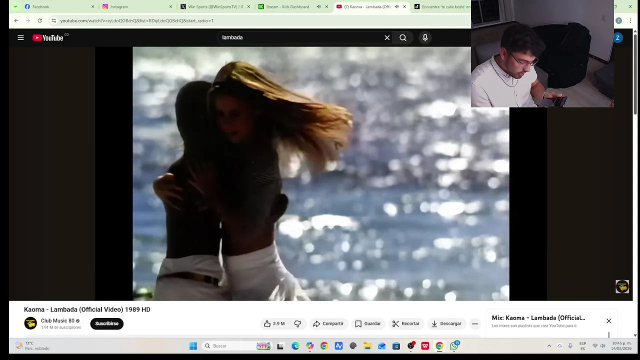The image size is (640, 360).
Task: Open the YouTube account avatar Z
Action: (x=617, y=37)
